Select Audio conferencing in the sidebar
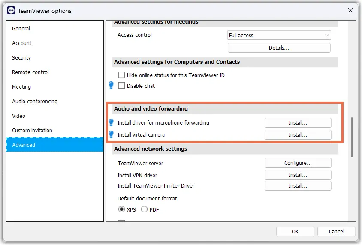Screen dimensions: 362x245 pos(55,101)
